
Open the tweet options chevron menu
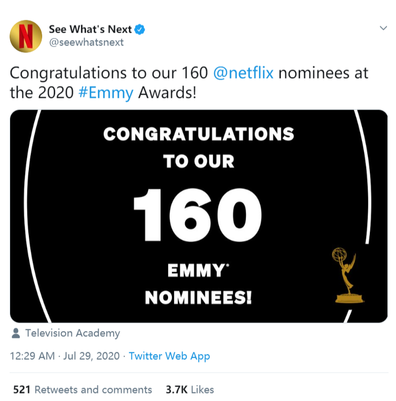click(x=383, y=28)
